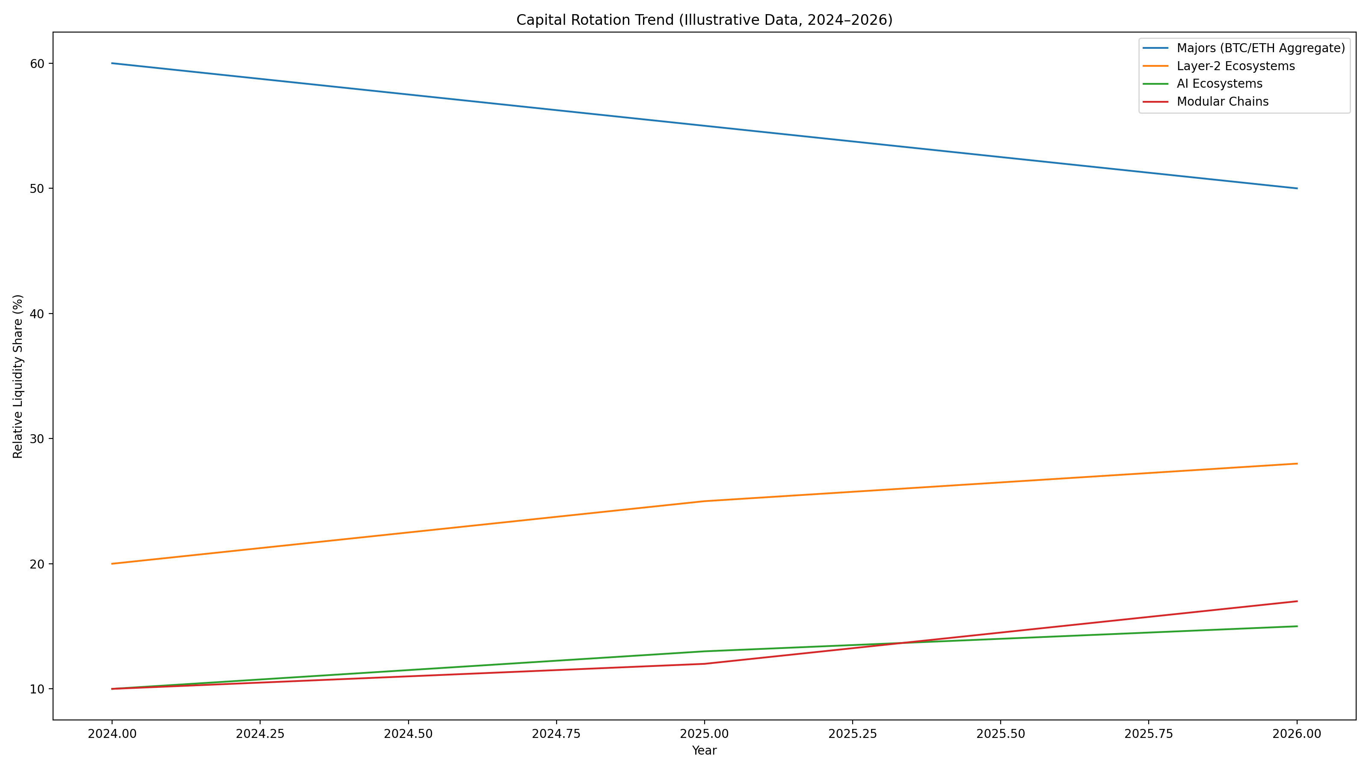The width and height of the screenshot is (1369, 770).
Task: Click the 2025.75 x-axis tick label
Action: pyautogui.click(x=1148, y=734)
